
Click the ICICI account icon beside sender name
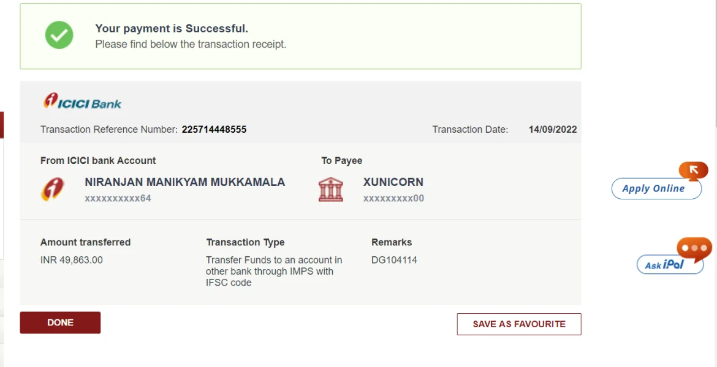tap(53, 189)
